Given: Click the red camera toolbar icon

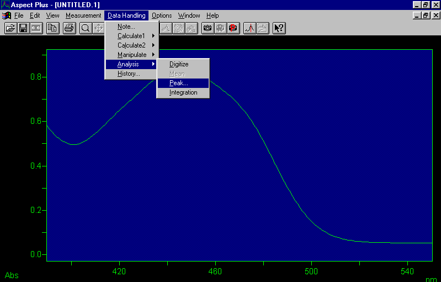Looking at the screenshot, I should point(233,28).
